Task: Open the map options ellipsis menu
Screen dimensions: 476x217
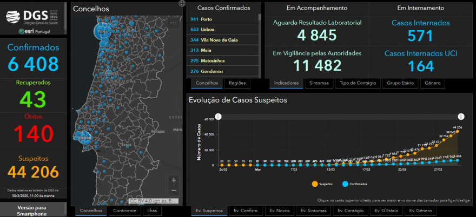Action: click(x=173, y=23)
